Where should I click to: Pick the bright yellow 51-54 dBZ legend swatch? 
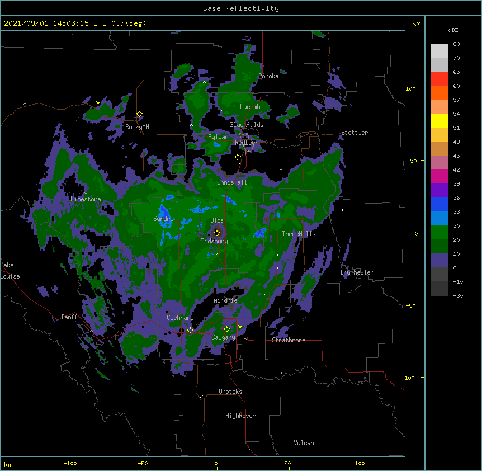click(x=440, y=120)
